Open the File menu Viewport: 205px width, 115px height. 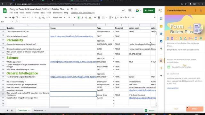pyautogui.click(x=11, y=13)
